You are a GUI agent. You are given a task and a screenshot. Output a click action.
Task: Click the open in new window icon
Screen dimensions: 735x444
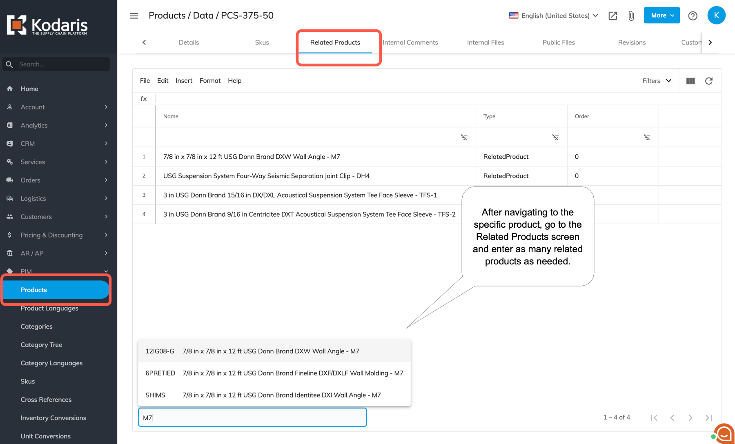pos(612,16)
